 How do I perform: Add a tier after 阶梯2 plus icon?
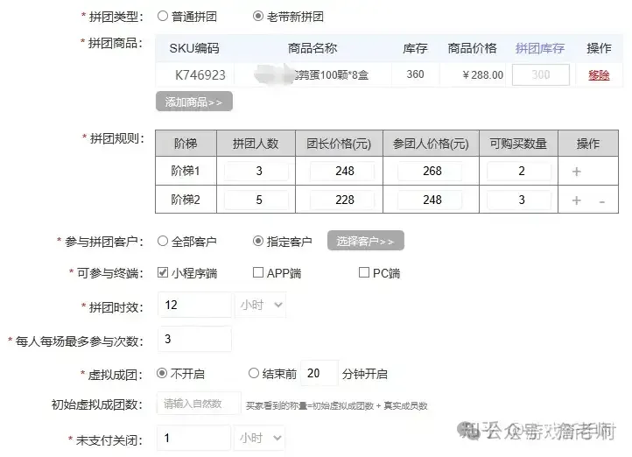(x=576, y=200)
